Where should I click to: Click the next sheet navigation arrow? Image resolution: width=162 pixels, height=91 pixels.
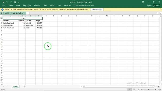pyautogui.click(x=7, y=86)
